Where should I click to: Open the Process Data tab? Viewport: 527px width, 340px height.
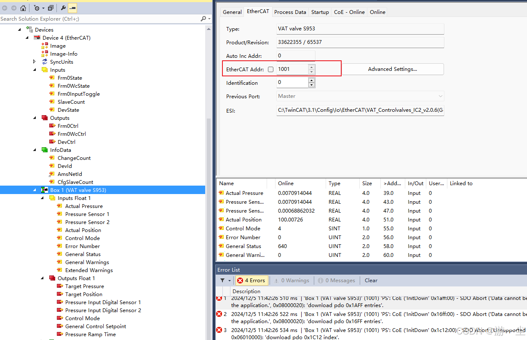(x=290, y=12)
